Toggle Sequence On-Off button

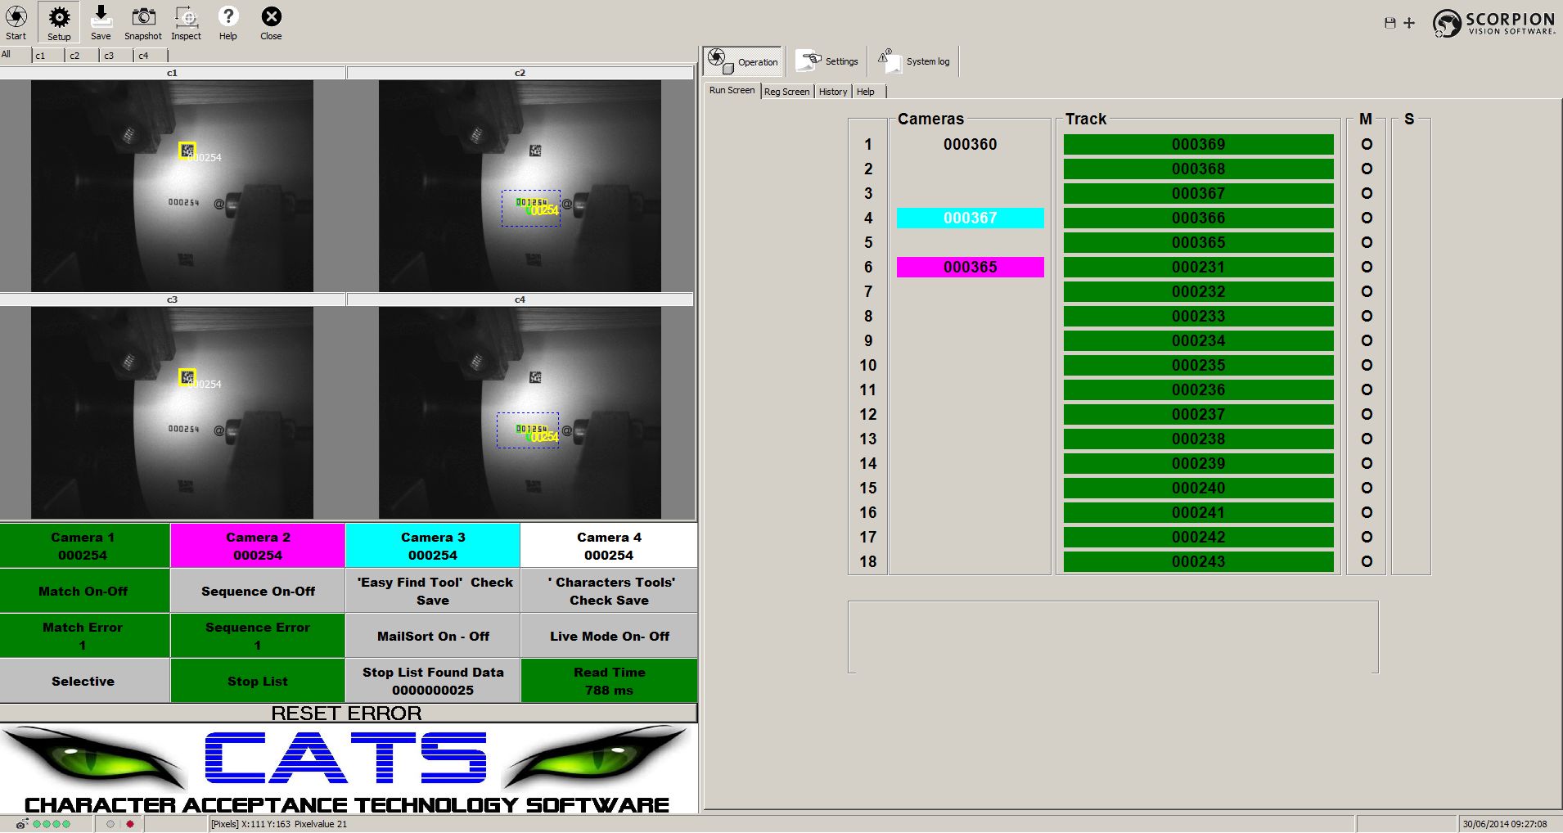(258, 591)
